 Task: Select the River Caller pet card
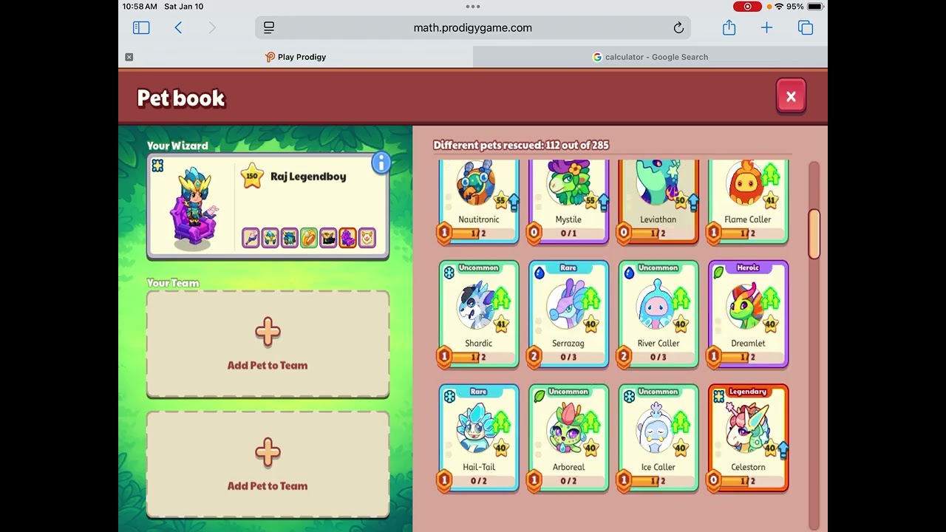point(659,314)
